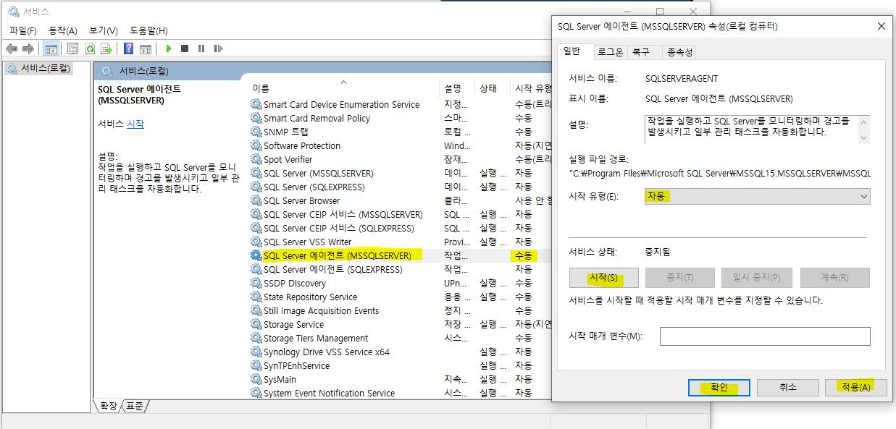Screen dimensions: 896x429
Task: Click inside 시작 매개 변수 input field
Action: point(765,336)
